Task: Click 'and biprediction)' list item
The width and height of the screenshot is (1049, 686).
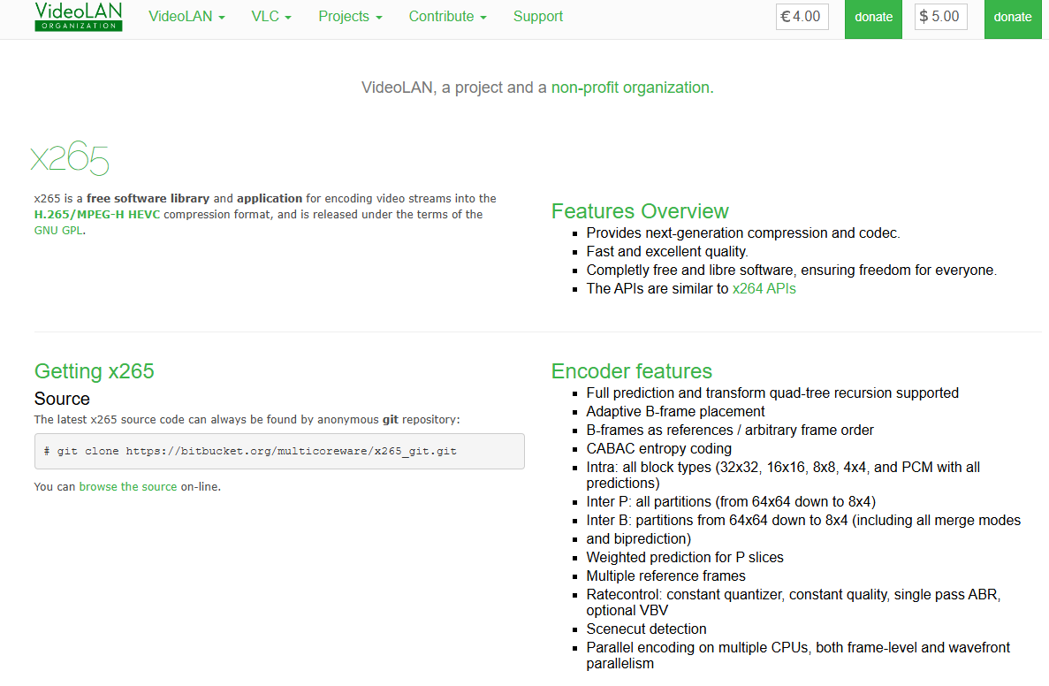Action: (x=639, y=539)
